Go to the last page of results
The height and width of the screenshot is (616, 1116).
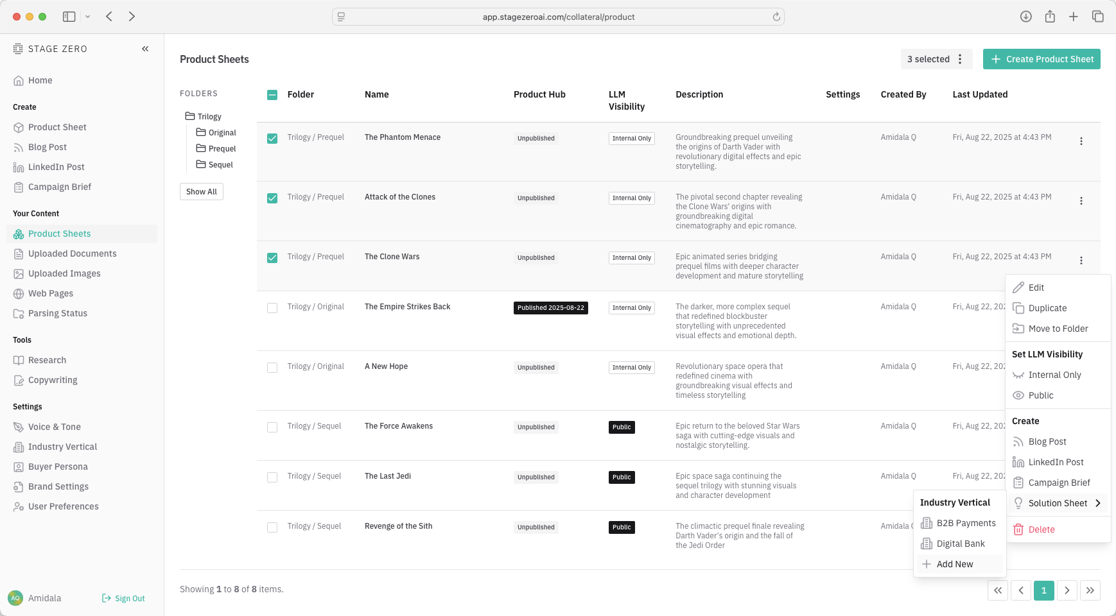click(x=1090, y=590)
